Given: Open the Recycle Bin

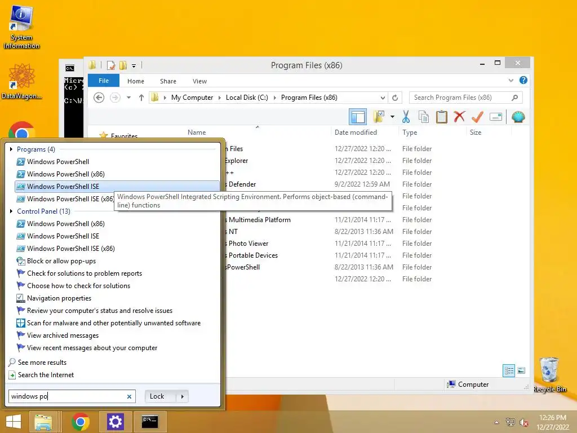Looking at the screenshot, I should coord(549,375).
